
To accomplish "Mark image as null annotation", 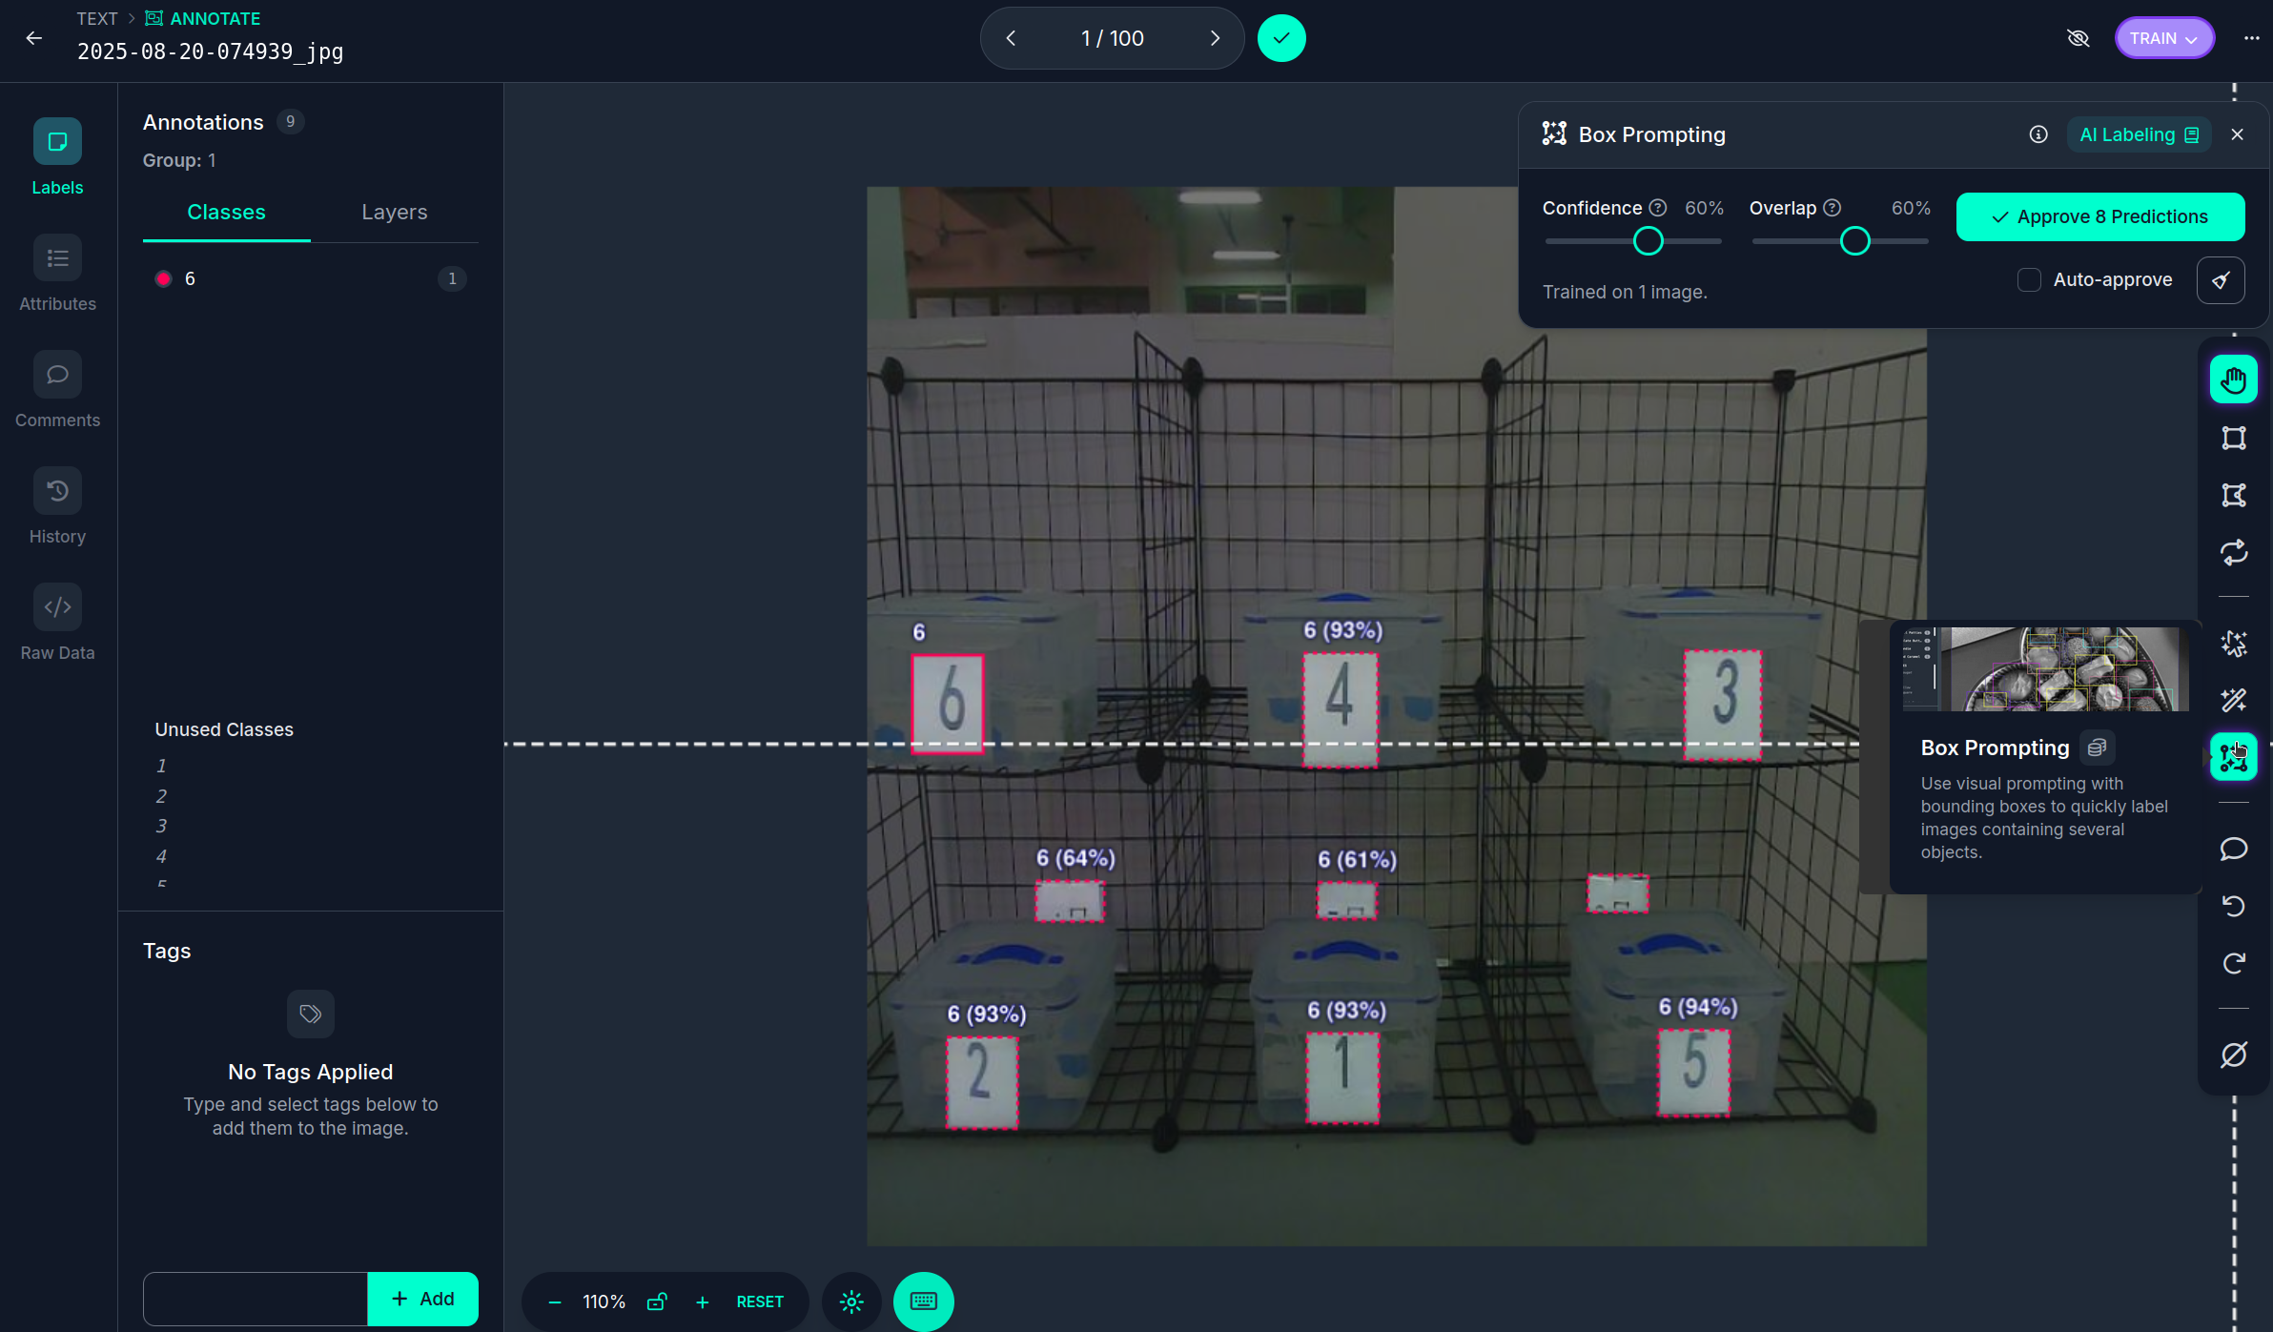I will [2233, 1055].
